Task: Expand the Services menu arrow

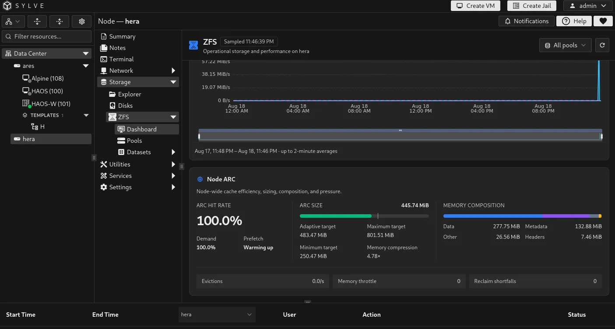Action: [x=173, y=176]
